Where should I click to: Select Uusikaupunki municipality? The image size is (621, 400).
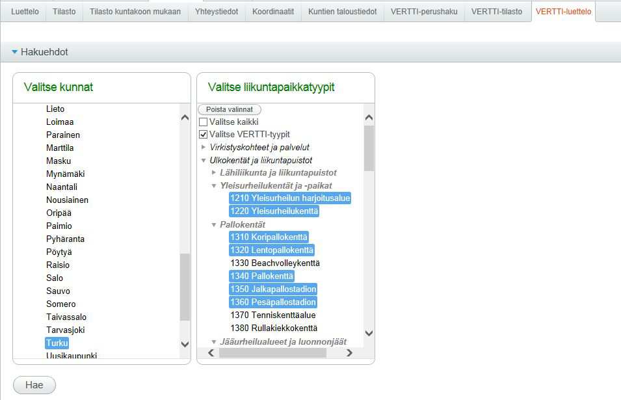(x=72, y=355)
